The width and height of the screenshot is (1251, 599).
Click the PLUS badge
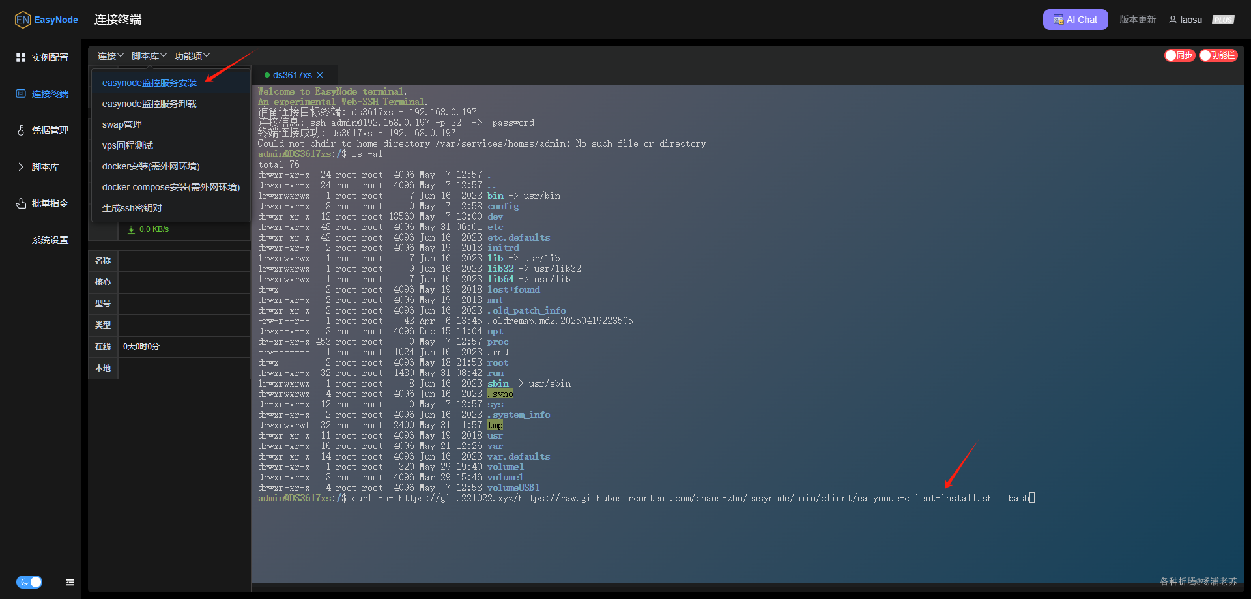point(1223,20)
